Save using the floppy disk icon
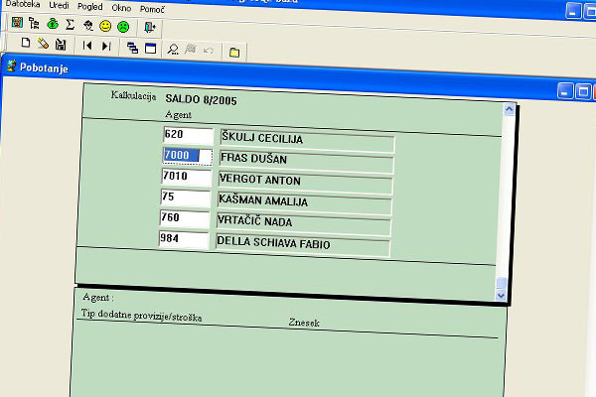Screen dimensions: 596x397 (x=61, y=45)
